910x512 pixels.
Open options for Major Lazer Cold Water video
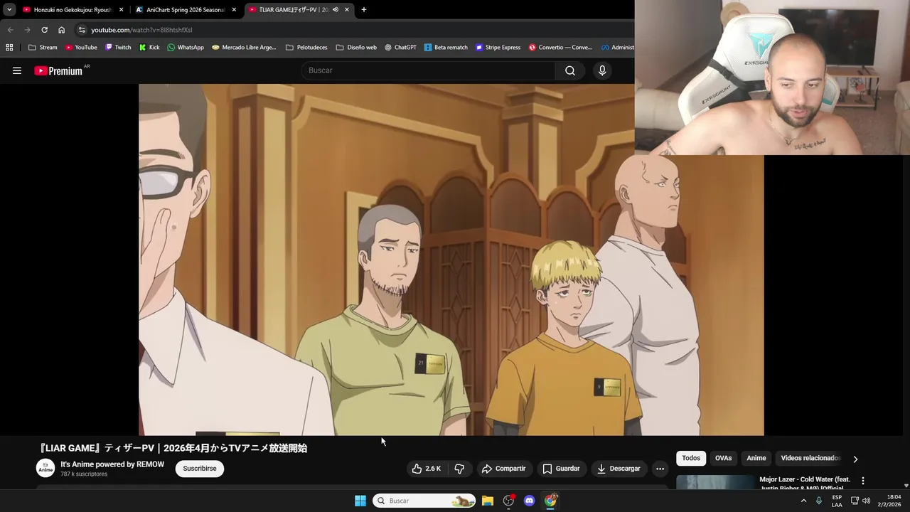point(863,481)
